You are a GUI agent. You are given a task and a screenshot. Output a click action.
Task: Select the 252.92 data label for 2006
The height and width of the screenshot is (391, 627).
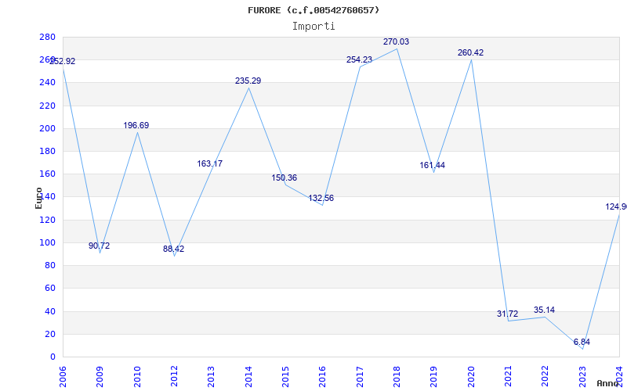63,62
